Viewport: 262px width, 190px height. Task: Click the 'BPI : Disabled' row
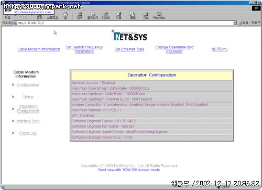pyautogui.click(x=152, y=115)
